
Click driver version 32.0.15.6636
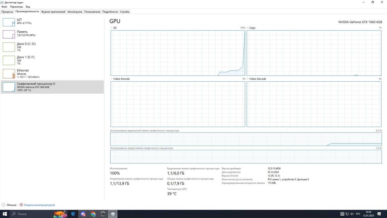coord(274,168)
